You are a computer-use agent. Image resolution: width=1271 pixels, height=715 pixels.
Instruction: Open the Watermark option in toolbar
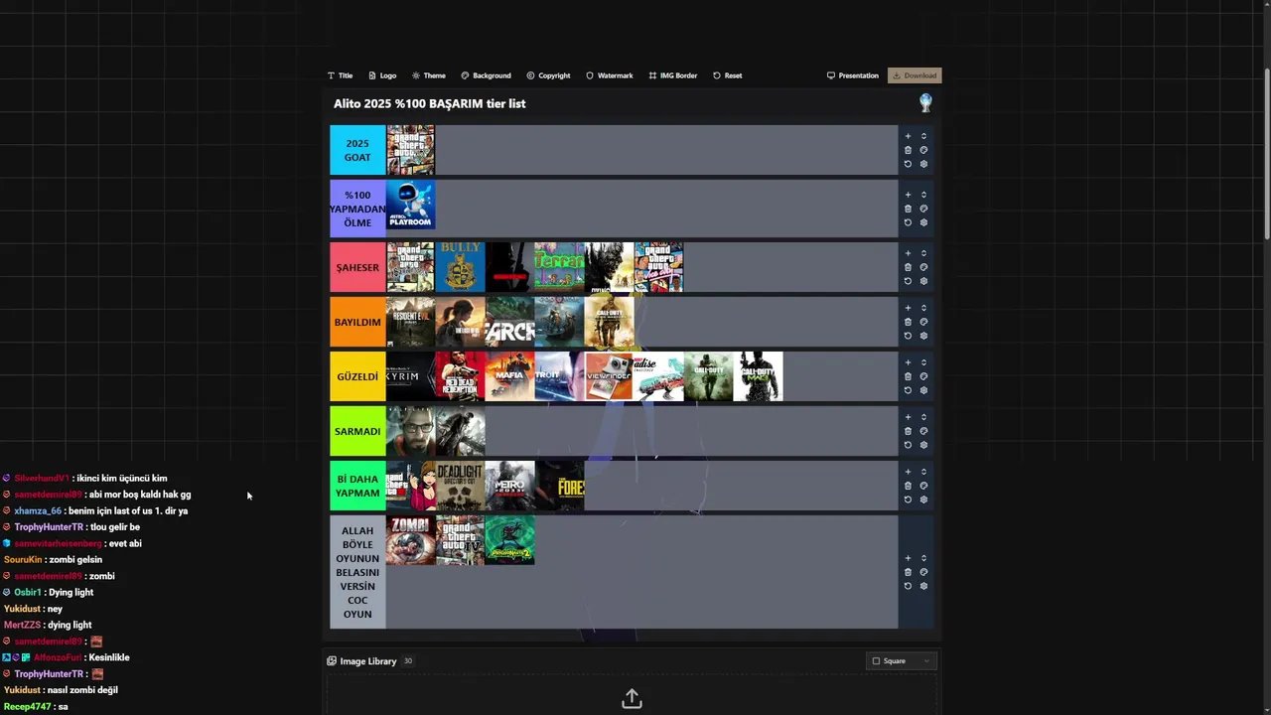click(609, 75)
